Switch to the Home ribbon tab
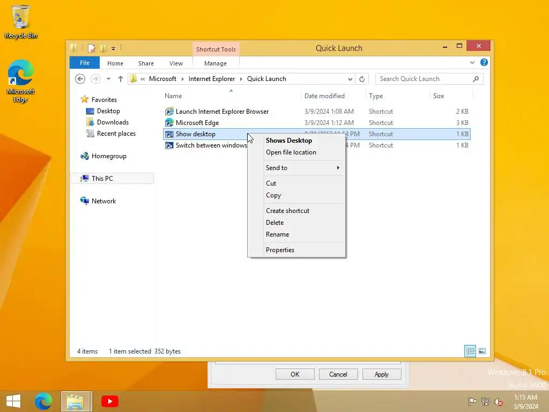 115,63
